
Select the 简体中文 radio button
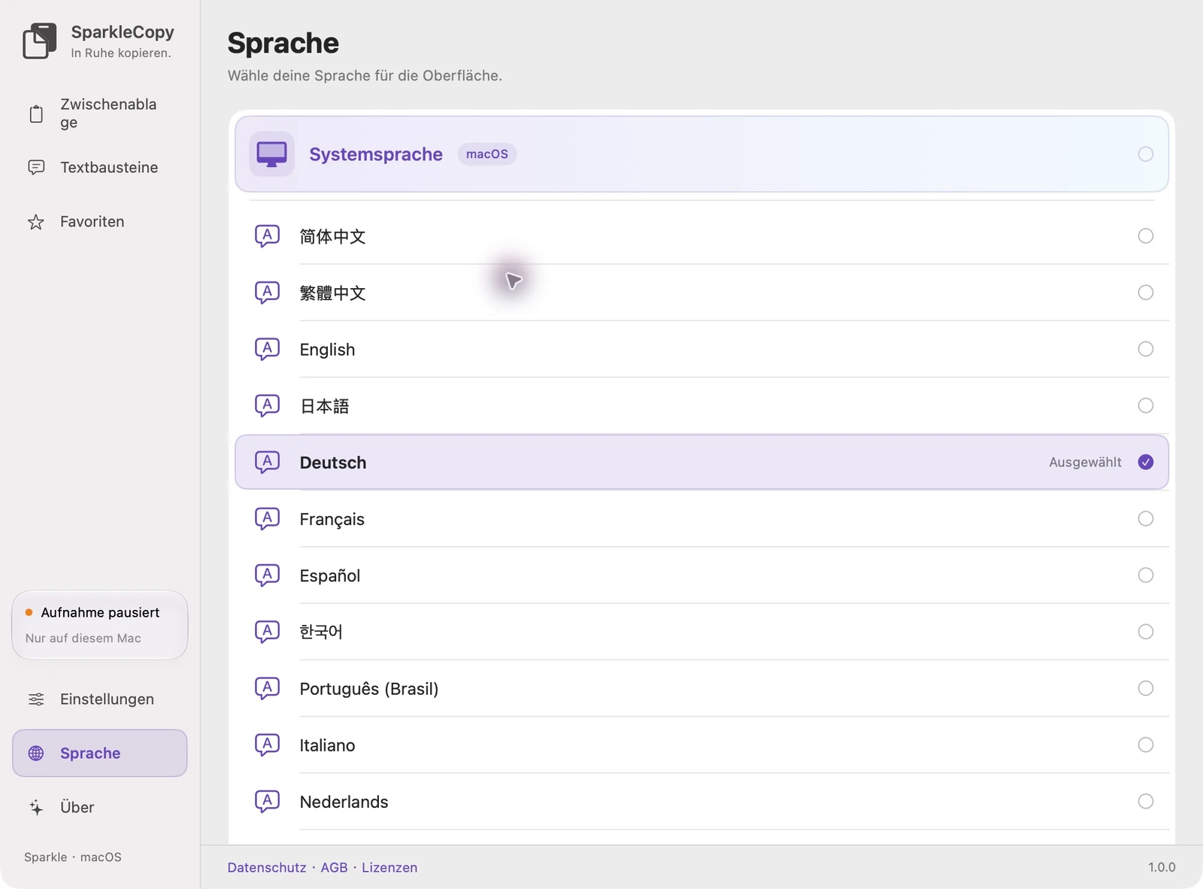pyautogui.click(x=1145, y=236)
